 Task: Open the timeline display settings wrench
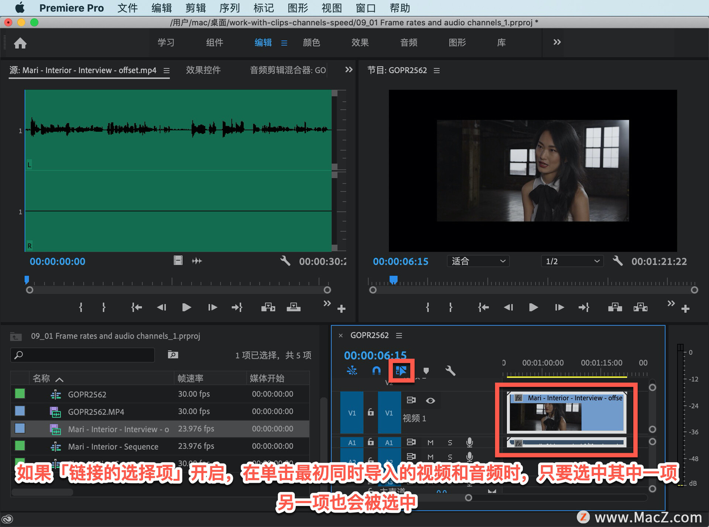pyautogui.click(x=451, y=371)
